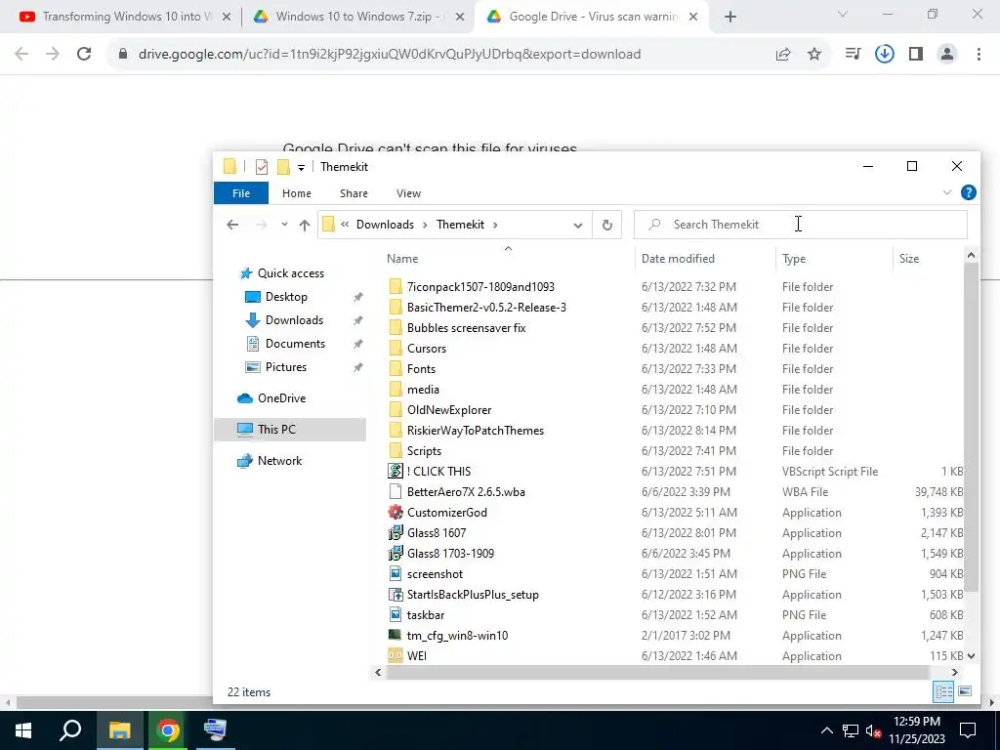Screen dimensions: 1000x750
Task: Open the Home ribbon tab
Action: click(x=297, y=193)
